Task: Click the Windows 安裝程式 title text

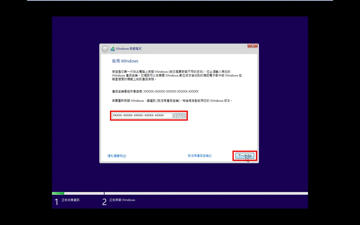Action: (x=128, y=49)
